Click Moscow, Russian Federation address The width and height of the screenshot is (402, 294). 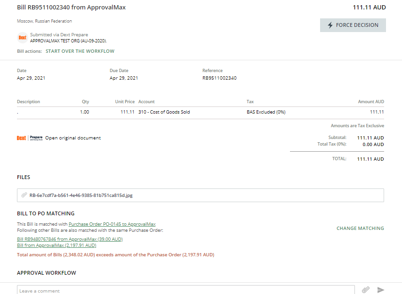[44, 21]
